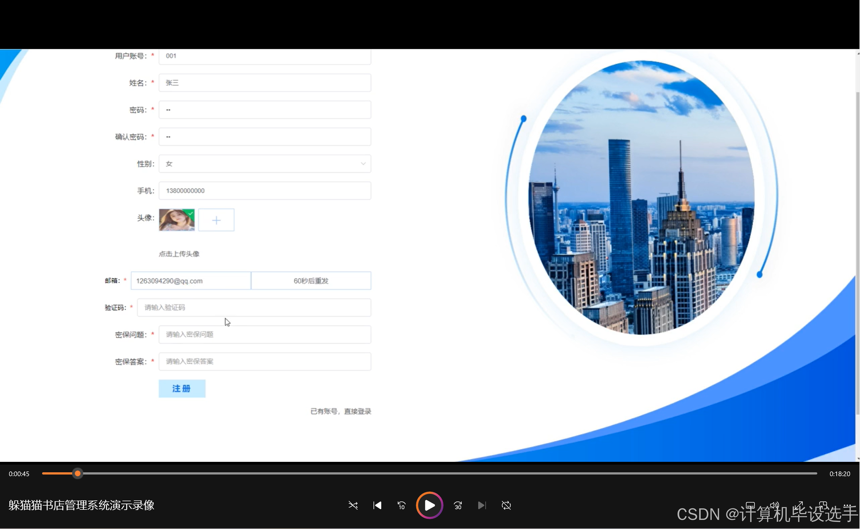Open the subtitles/captions icon
The height and width of the screenshot is (529, 860).
click(750, 505)
